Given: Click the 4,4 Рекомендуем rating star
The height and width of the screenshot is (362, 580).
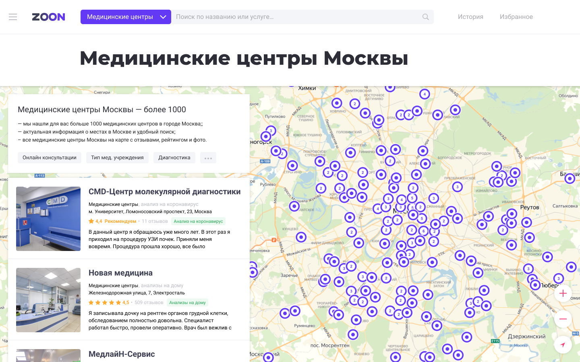Looking at the screenshot, I should pos(91,221).
